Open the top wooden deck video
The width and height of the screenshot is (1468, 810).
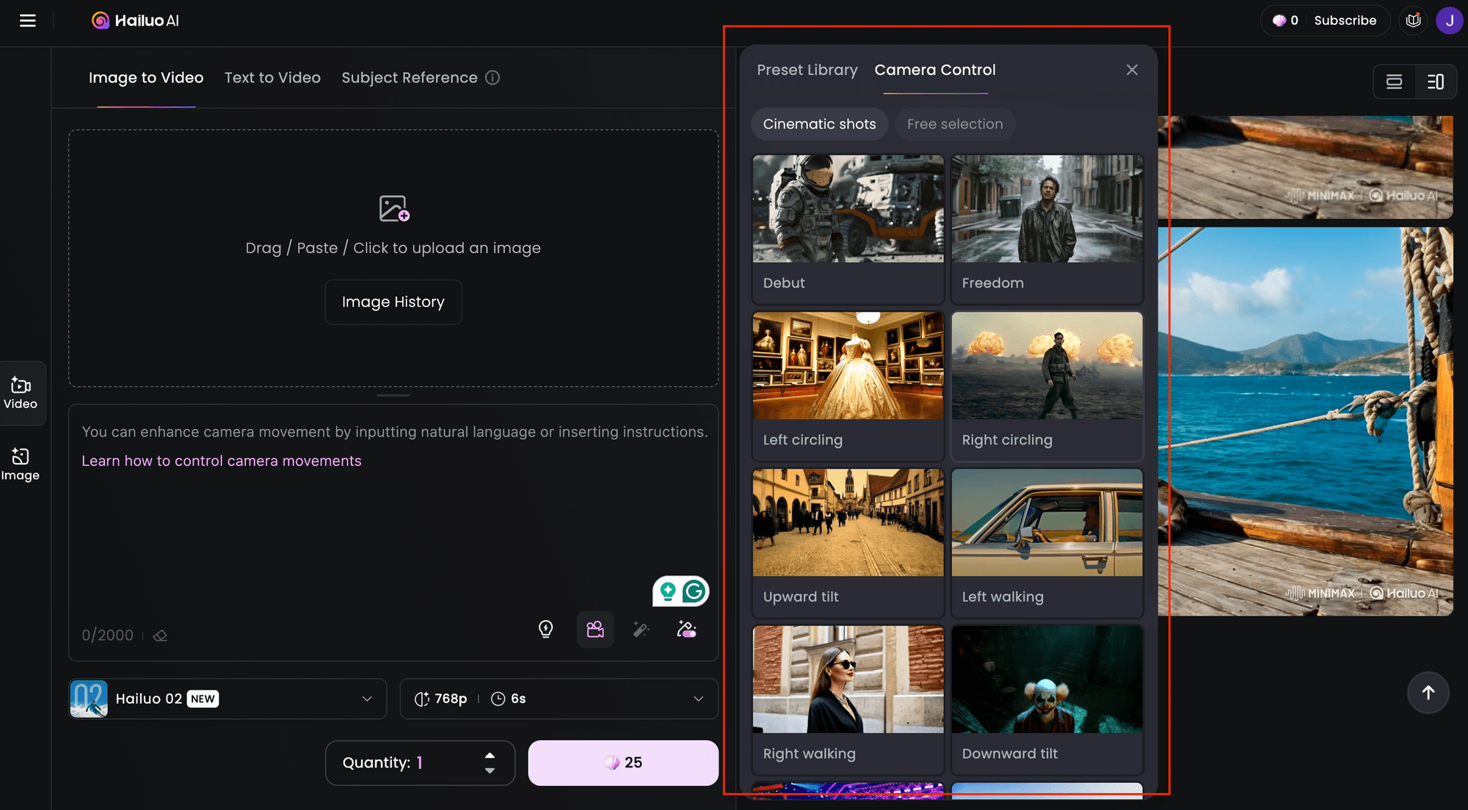[1306, 167]
